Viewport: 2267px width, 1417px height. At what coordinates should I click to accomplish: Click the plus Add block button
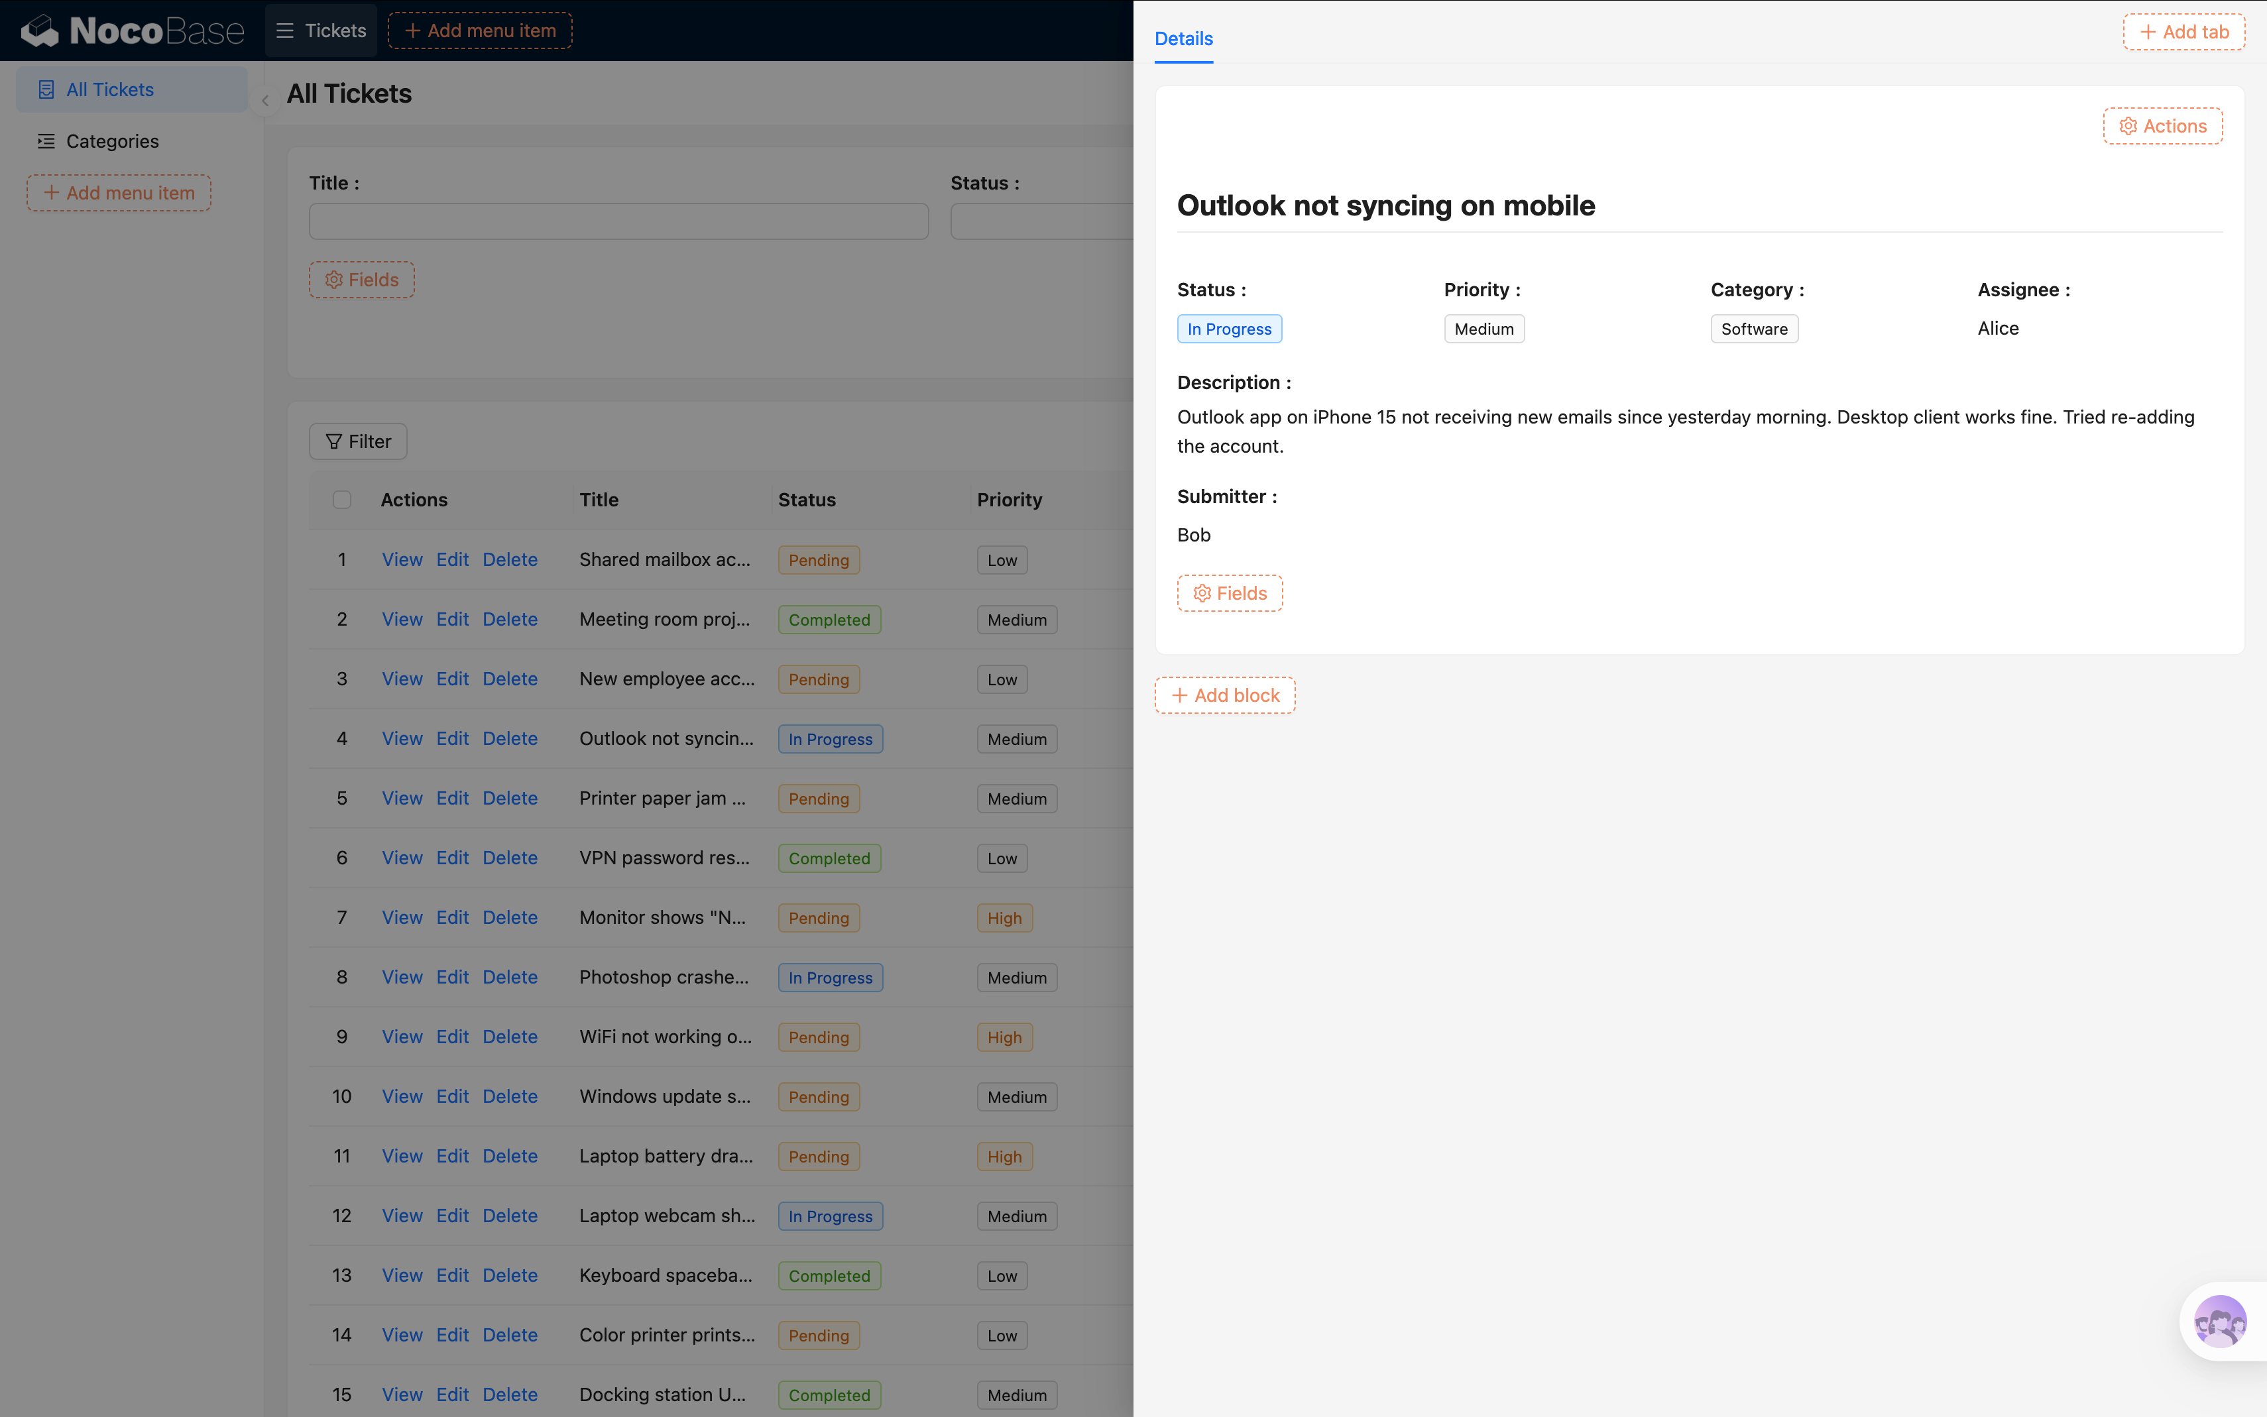coord(1224,695)
